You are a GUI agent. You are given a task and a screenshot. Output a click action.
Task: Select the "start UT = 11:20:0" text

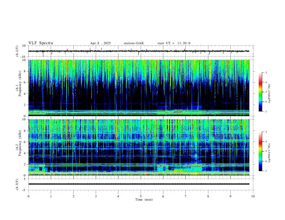pyautogui.click(x=174, y=43)
